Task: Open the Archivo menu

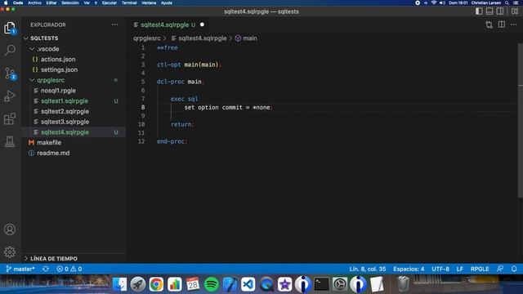Action: coord(34,2)
